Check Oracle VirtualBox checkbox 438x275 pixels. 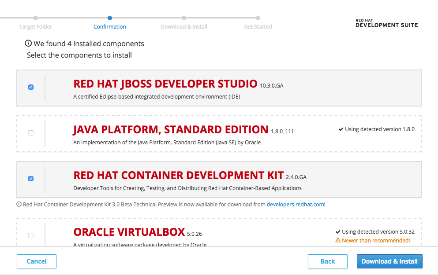coord(31,235)
